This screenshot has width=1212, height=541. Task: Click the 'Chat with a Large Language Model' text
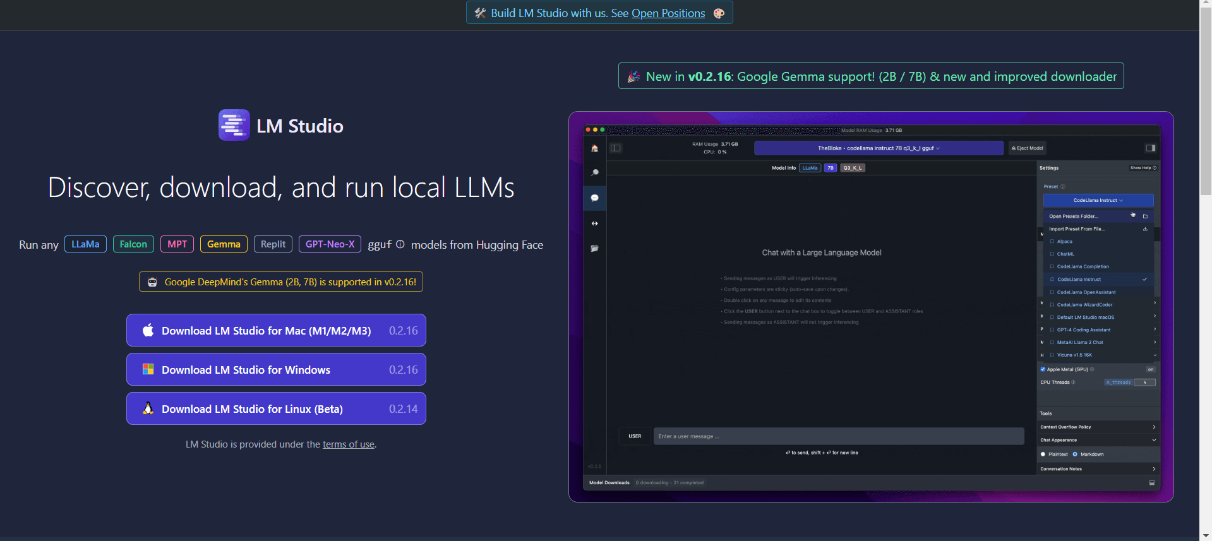click(x=822, y=253)
